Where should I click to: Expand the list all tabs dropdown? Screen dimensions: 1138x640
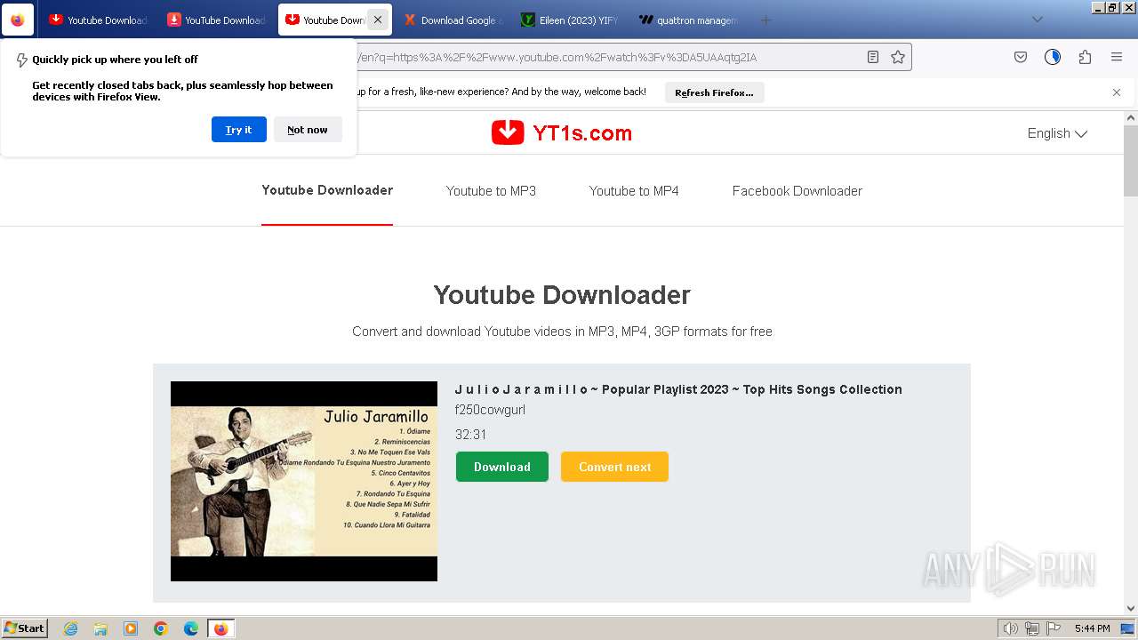tap(1037, 20)
